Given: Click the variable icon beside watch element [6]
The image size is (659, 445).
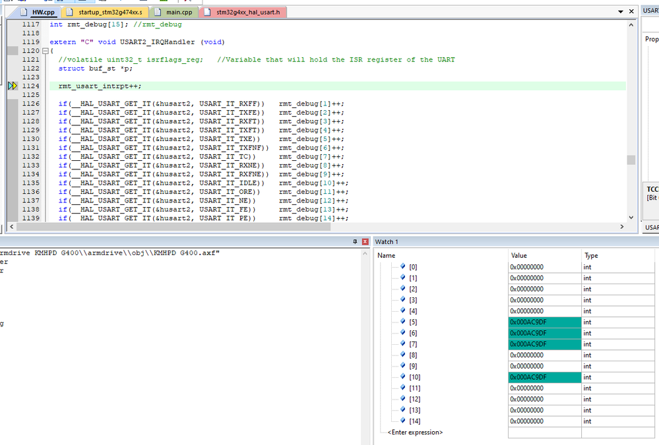Looking at the screenshot, I should [x=402, y=332].
